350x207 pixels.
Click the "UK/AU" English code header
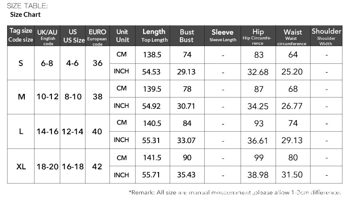tap(47, 35)
